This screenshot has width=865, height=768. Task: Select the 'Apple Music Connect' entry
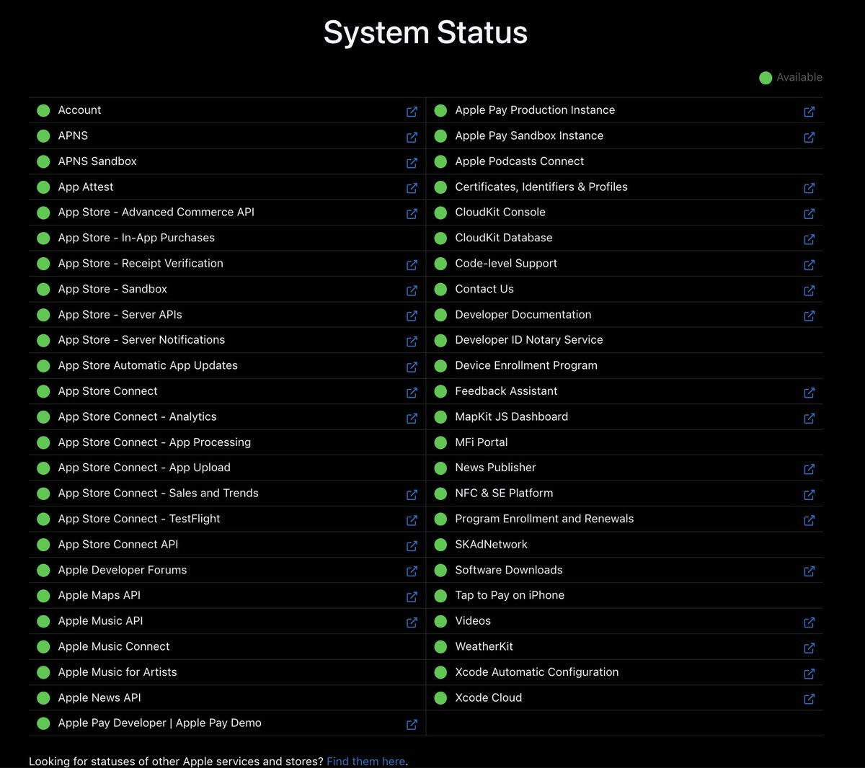(114, 646)
